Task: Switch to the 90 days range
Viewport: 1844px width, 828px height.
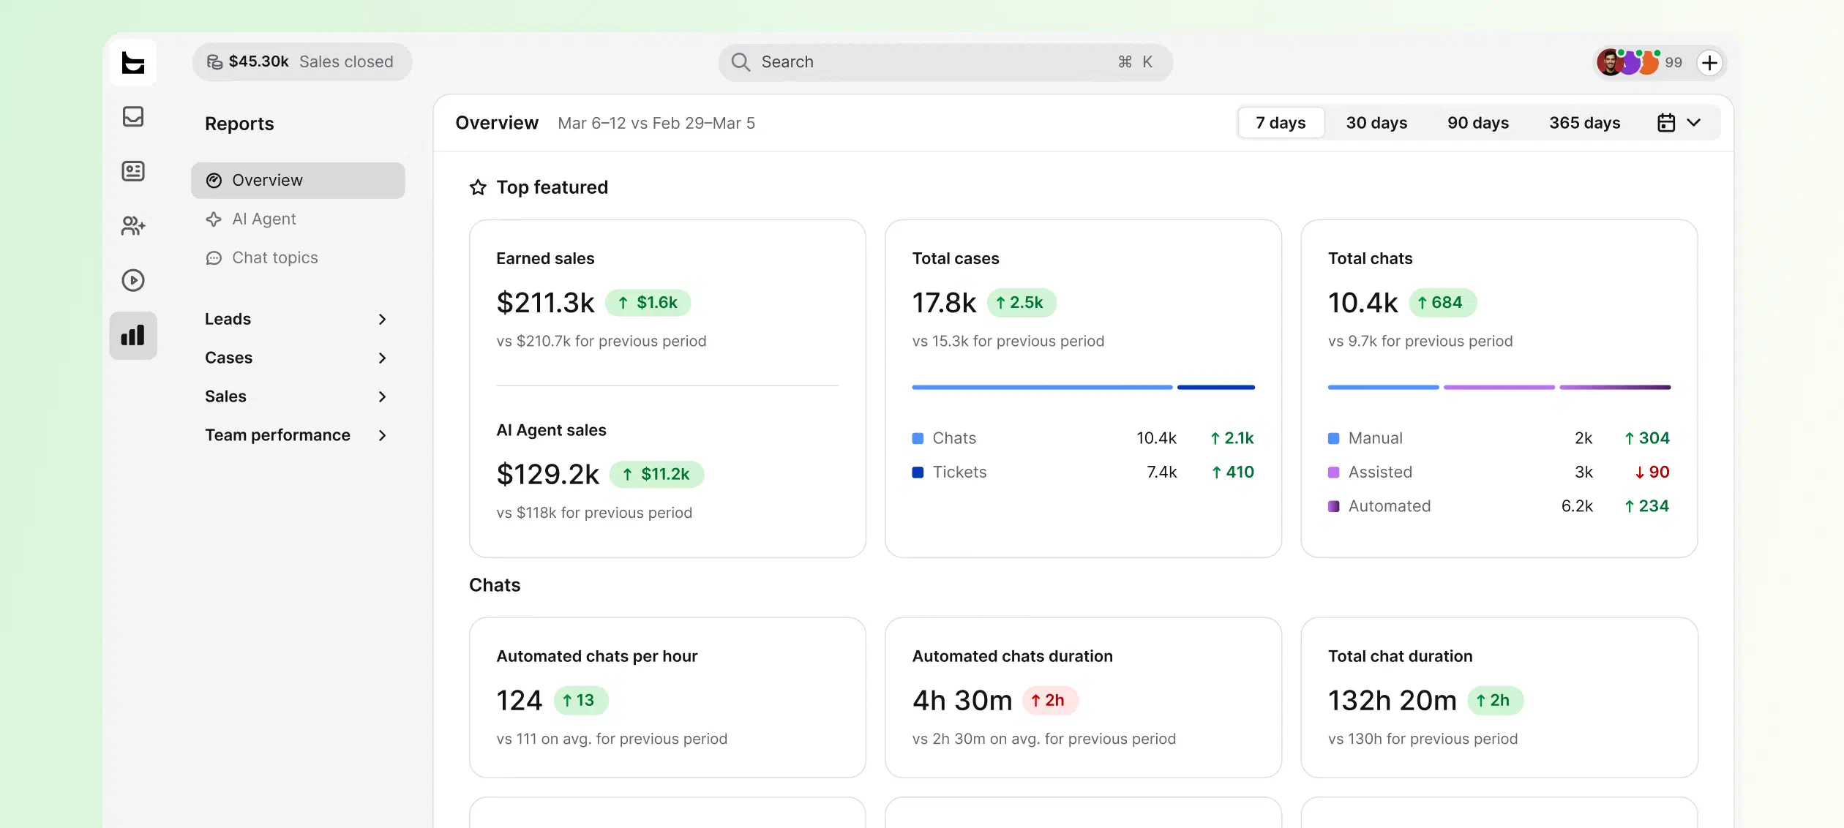Action: click(x=1478, y=123)
